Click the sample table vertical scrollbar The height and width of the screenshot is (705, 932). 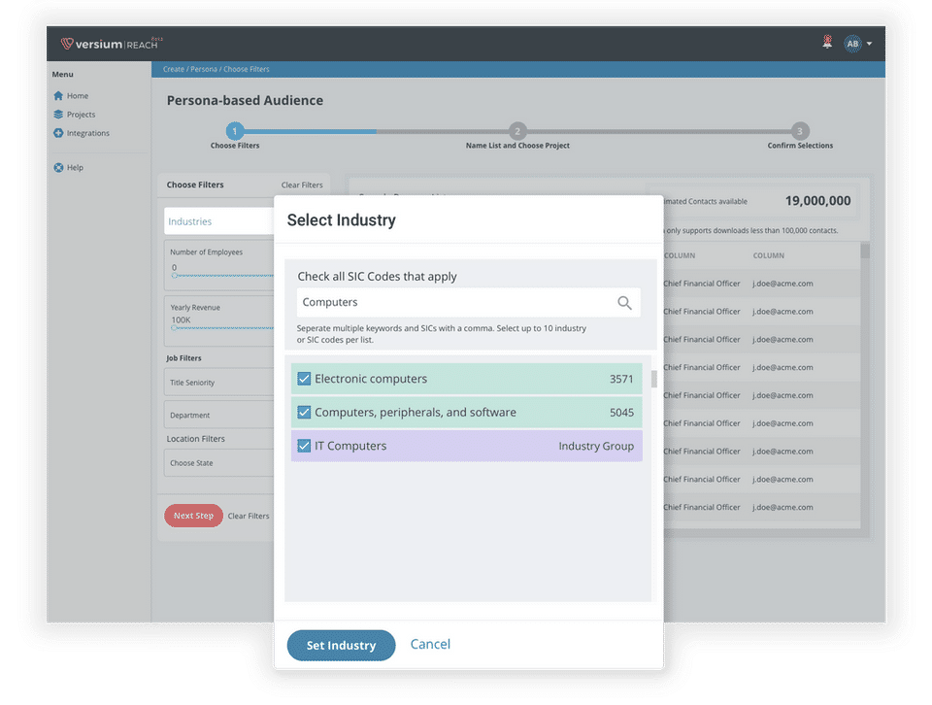point(865,251)
